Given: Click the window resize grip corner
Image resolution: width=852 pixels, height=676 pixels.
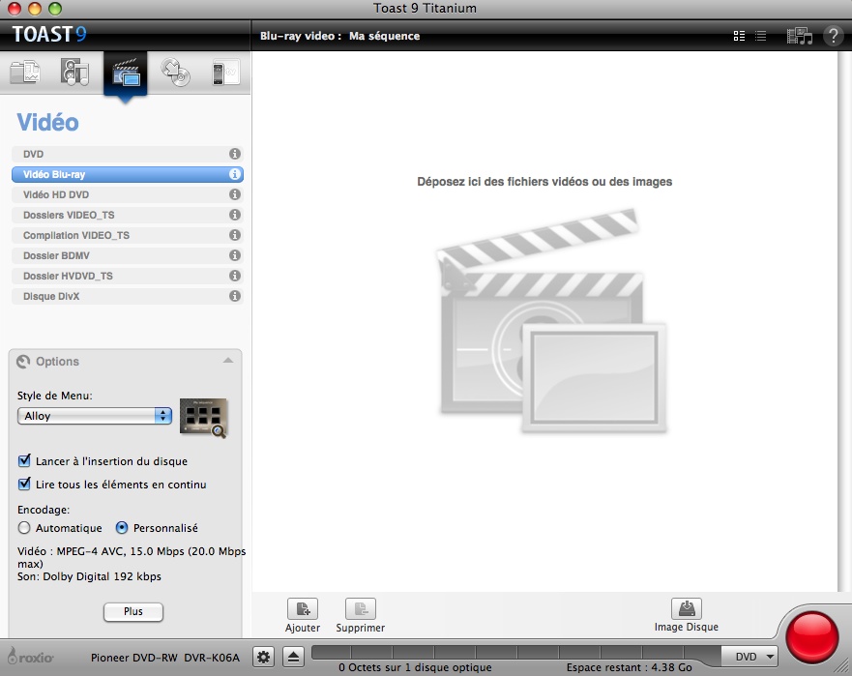Looking at the screenshot, I should click(x=843, y=667).
